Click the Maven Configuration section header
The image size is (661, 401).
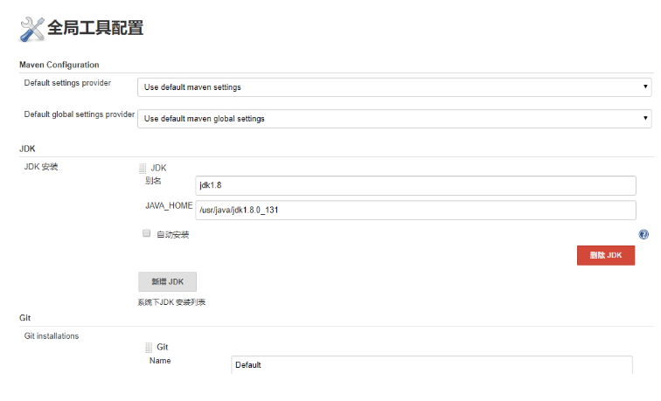[x=59, y=65]
